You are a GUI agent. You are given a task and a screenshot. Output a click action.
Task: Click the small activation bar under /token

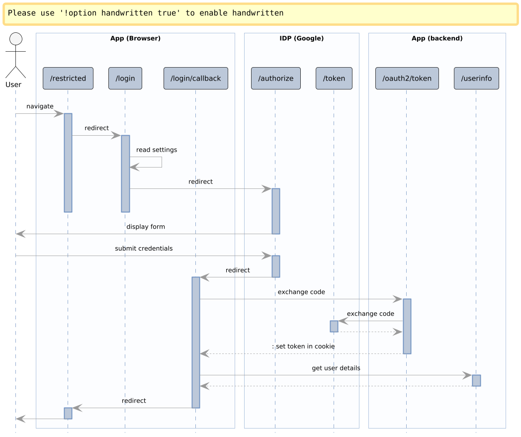334,326
